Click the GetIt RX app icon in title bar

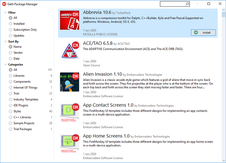point(4,4)
